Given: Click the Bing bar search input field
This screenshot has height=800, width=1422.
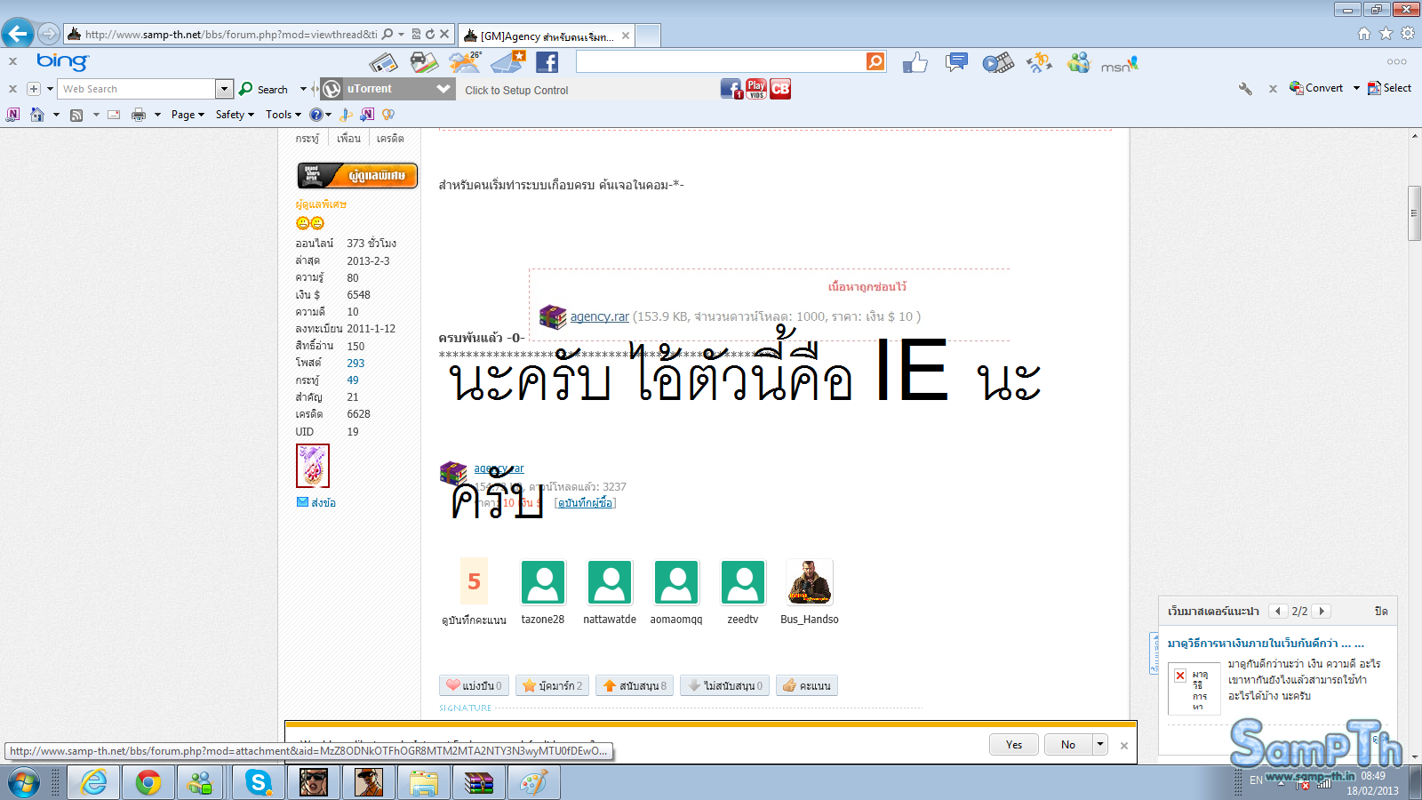Looking at the screenshot, I should click(x=720, y=61).
